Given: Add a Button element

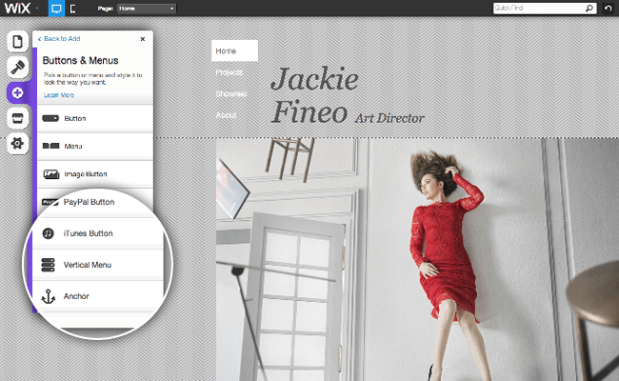Looking at the screenshot, I should point(94,118).
